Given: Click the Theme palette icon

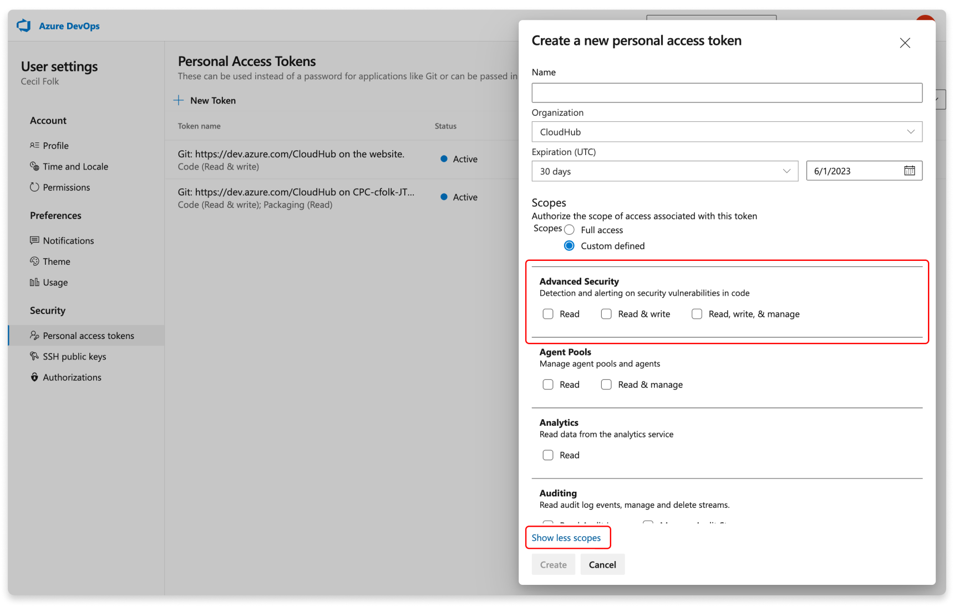Looking at the screenshot, I should click(34, 261).
